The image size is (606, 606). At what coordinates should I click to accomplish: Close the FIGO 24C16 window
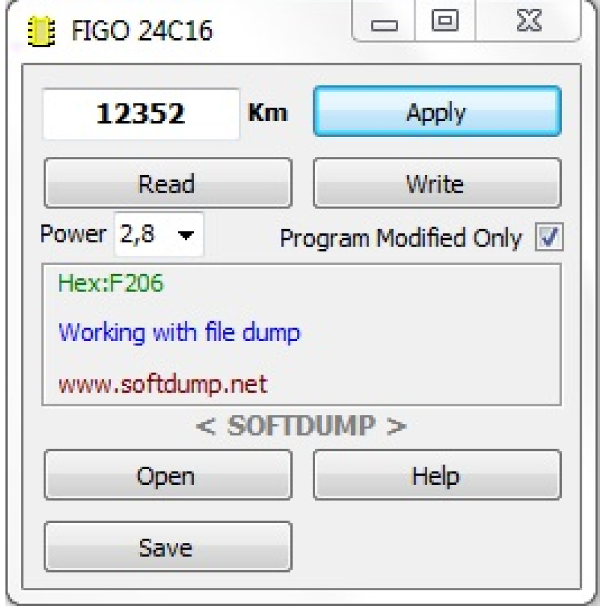coord(528,21)
